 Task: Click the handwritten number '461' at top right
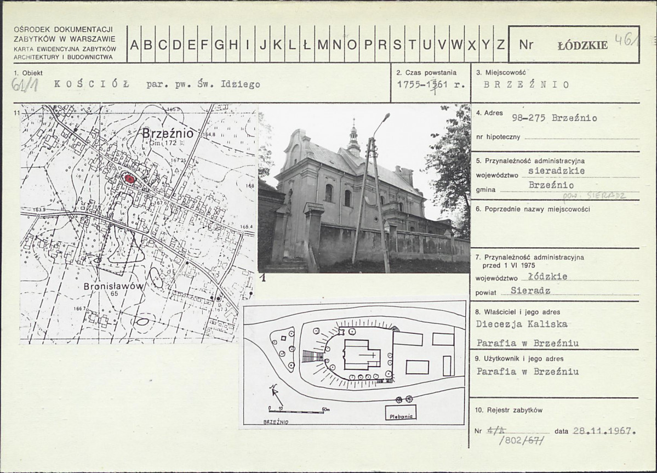coord(627,40)
